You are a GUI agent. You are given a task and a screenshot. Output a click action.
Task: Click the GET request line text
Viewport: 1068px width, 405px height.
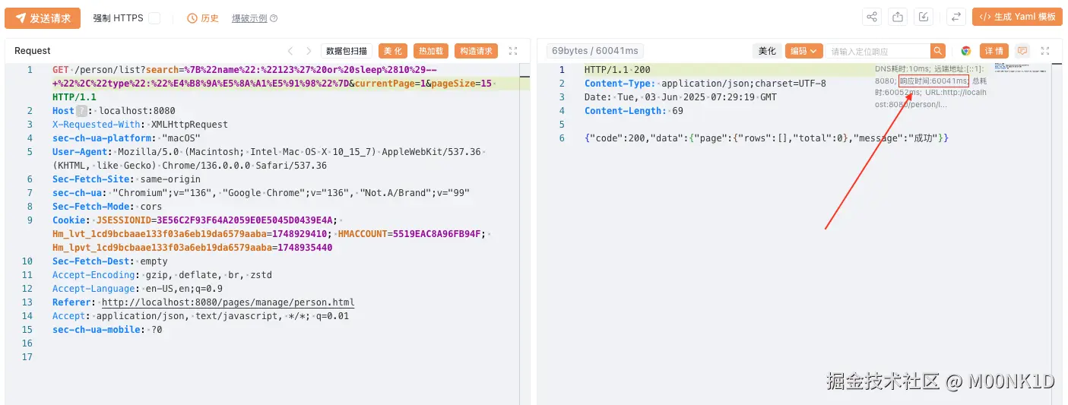click(273, 83)
